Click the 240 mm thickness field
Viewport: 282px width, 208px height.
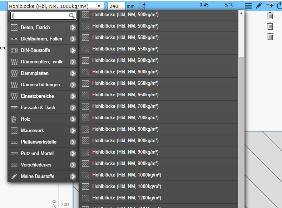coord(116,6)
